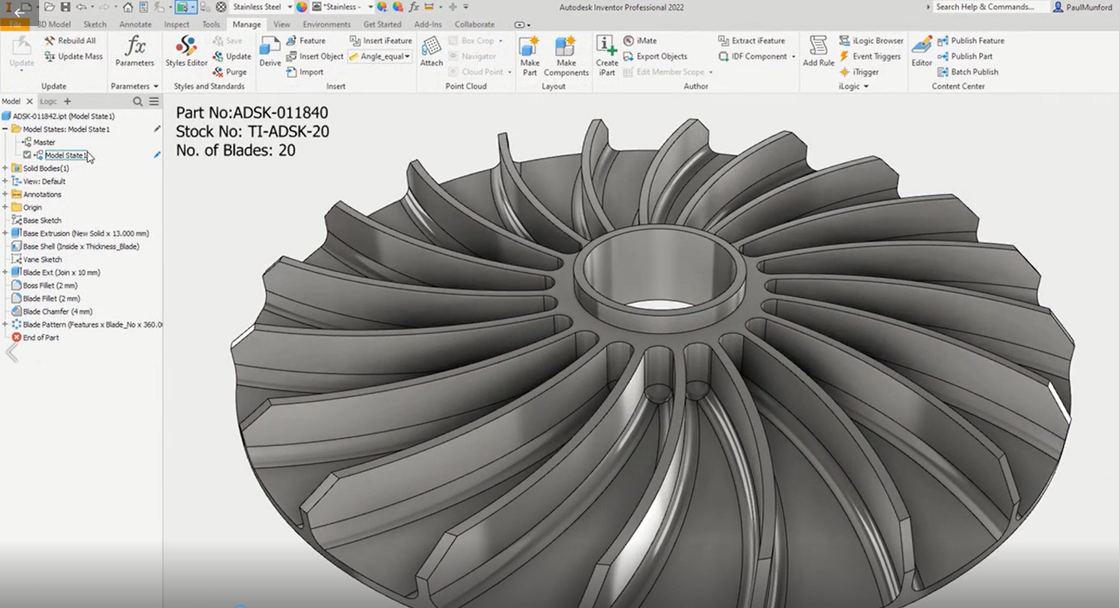The width and height of the screenshot is (1119, 608).
Task: Open the IDF Component dropdown
Action: point(794,57)
